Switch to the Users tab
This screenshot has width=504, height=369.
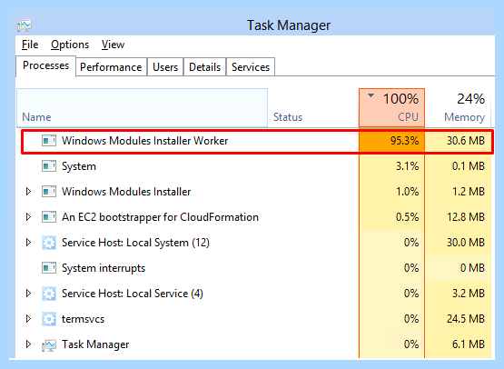(x=165, y=67)
